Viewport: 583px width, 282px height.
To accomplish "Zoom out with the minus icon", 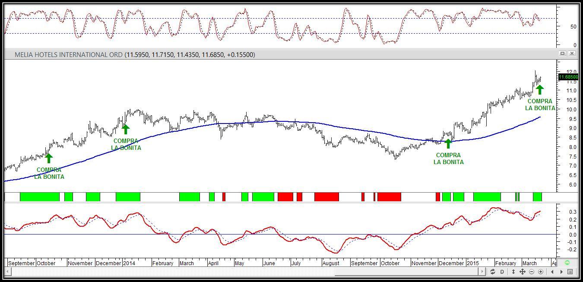I will tap(532, 272).
